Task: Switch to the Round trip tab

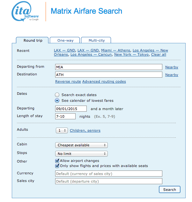Action: tap(32, 40)
